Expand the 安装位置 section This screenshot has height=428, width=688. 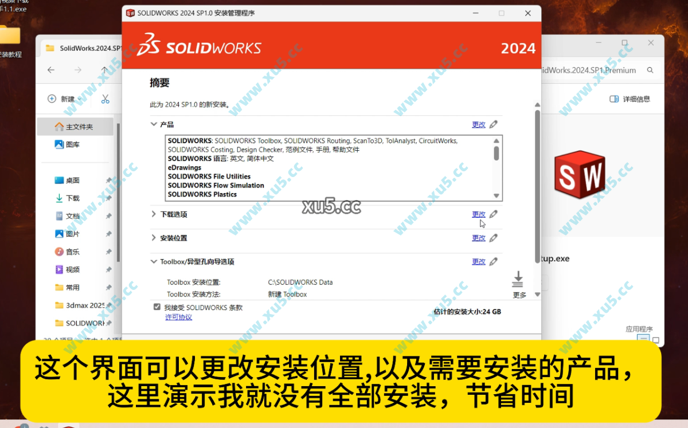coord(154,238)
